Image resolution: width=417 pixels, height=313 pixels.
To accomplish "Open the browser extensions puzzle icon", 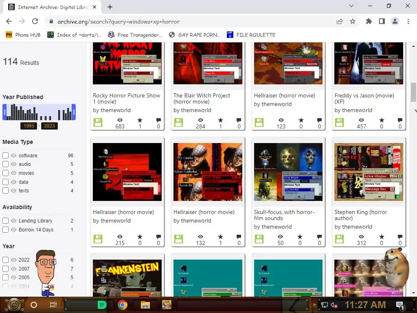I will (369, 21).
